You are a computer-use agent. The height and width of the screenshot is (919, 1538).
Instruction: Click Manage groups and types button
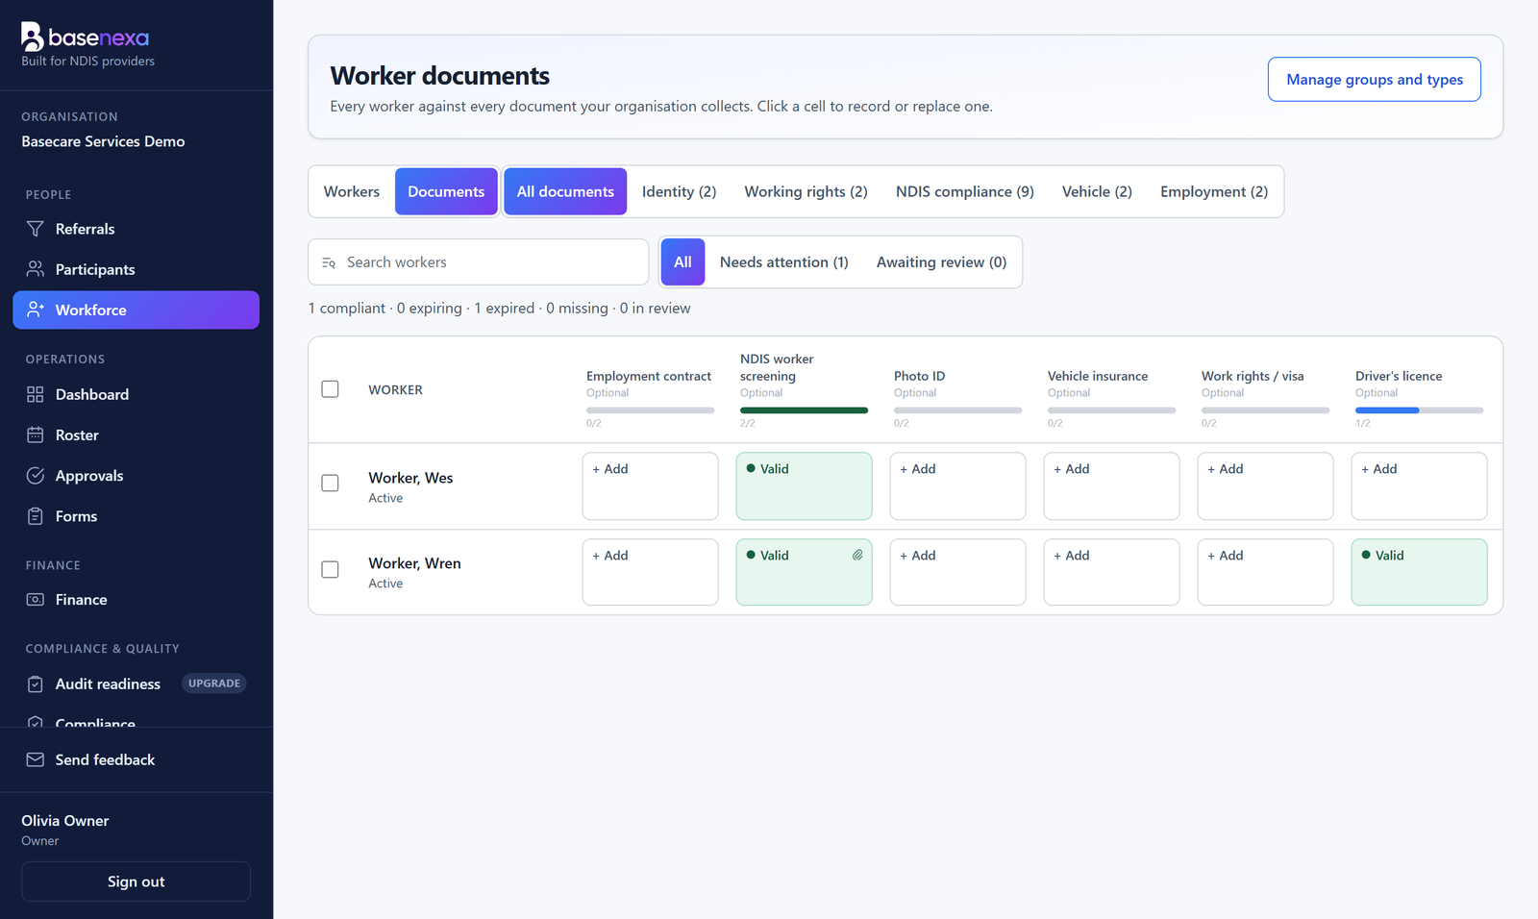[x=1375, y=79]
